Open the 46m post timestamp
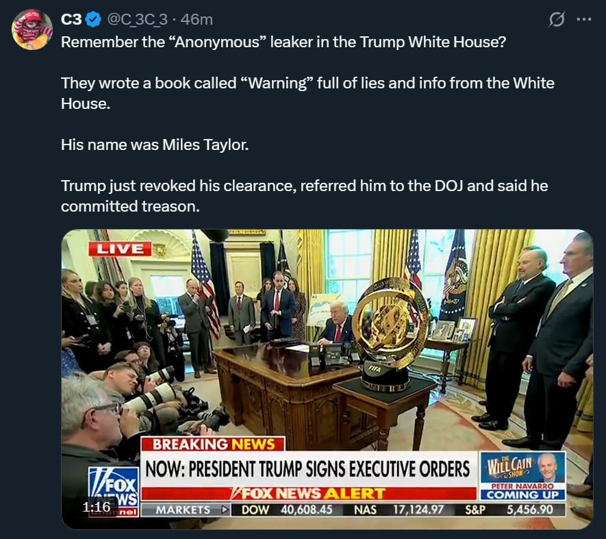Screen dimensions: 606x539 197,19
